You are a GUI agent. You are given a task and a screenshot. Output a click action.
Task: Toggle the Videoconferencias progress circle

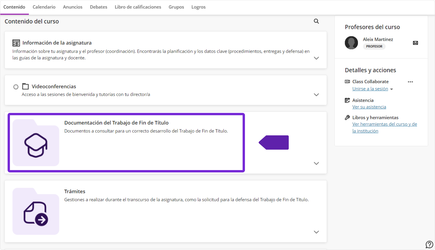tap(16, 87)
